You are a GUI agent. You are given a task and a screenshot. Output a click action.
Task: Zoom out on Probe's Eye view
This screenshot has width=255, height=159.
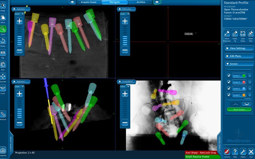pos(125,50)
